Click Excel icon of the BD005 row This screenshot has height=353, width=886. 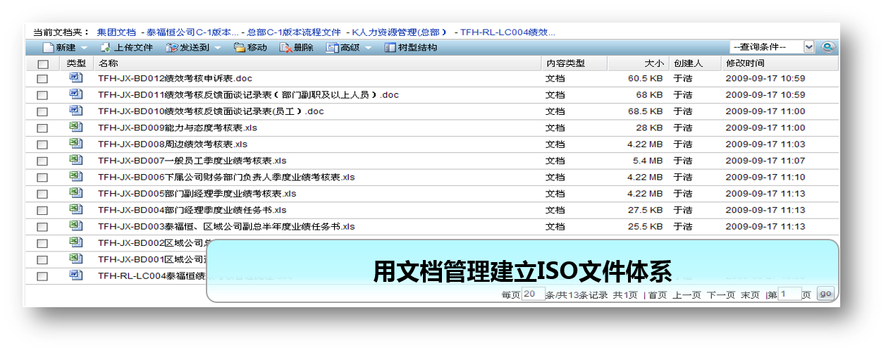pos(75,193)
